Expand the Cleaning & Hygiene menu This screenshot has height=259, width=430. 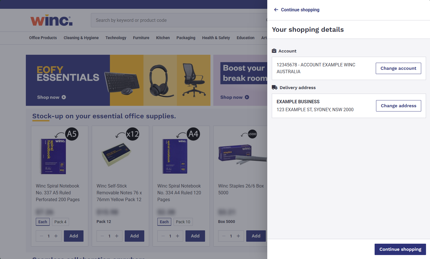pyautogui.click(x=81, y=38)
